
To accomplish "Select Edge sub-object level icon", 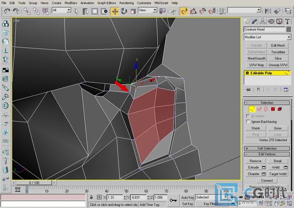I will 259,109.
